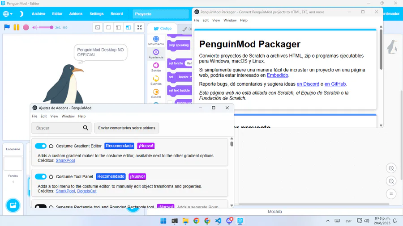This screenshot has width=403, height=226.
Task: Toggle off the Costume Tool Panel addon
Action: (x=41, y=176)
